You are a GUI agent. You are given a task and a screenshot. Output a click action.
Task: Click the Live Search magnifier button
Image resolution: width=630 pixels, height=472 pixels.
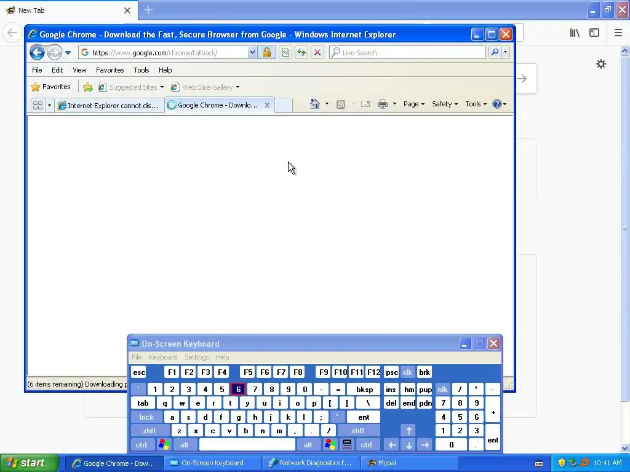495,52
